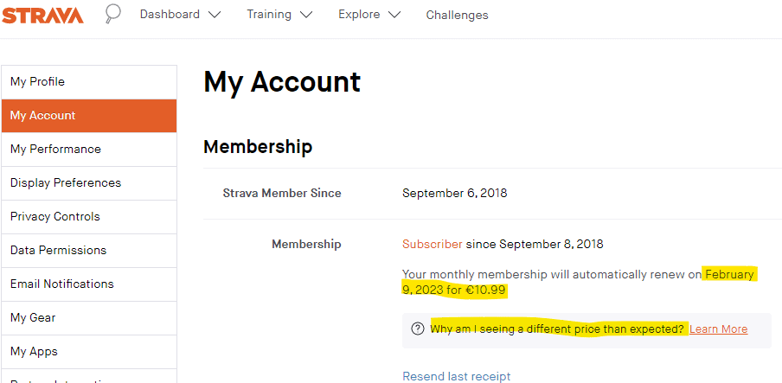Expand the Dashboard dropdown chevron
Viewport: 782px width, 383px height.
[215, 15]
